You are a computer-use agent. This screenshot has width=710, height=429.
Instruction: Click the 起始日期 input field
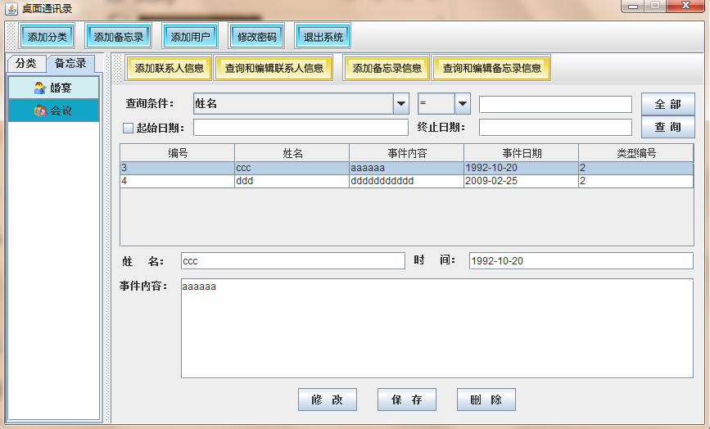tap(301, 127)
